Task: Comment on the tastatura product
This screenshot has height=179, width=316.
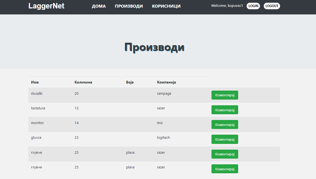Action: pyautogui.click(x=225, y=110)
